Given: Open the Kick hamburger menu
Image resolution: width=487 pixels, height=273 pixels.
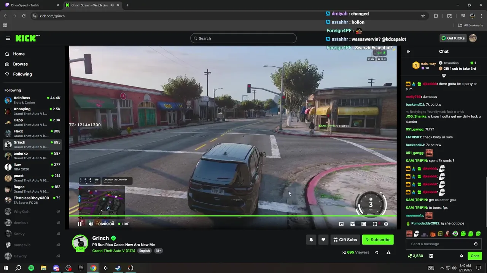Looking at the screenshot, I should click(8, 38).
